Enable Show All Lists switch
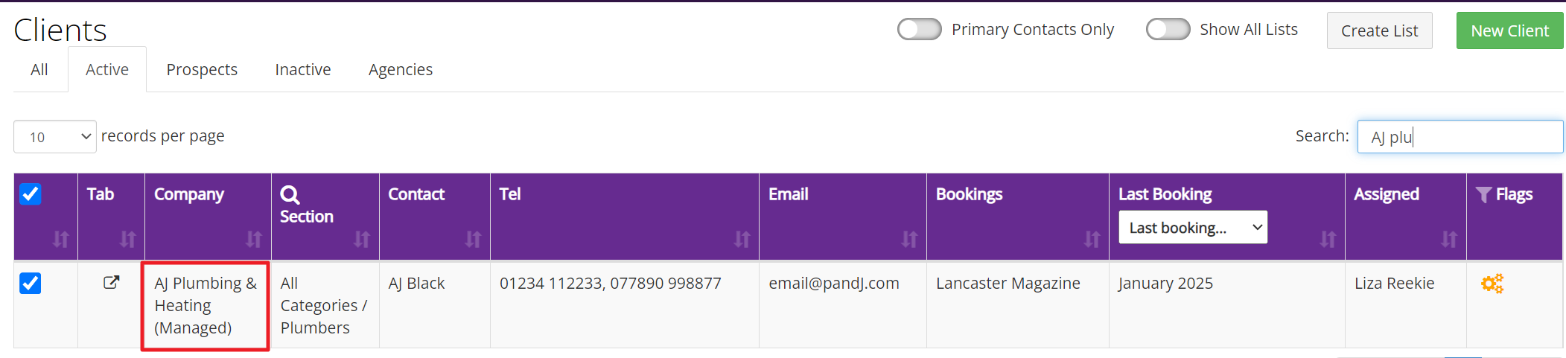This screenshot has height=358, width=1566. 1168,29
